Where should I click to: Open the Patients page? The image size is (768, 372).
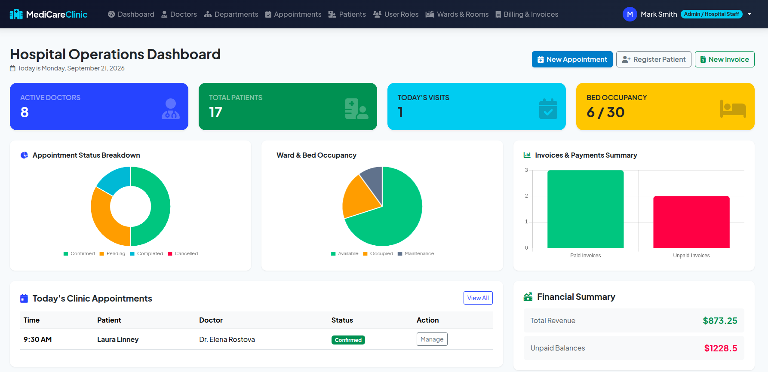pos(347,14)
